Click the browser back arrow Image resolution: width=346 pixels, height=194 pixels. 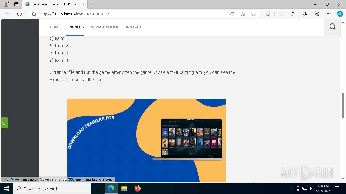[x=8, y=14]
